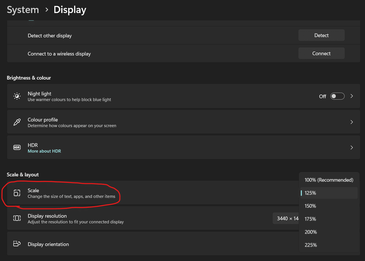Click 'Determine how colours appear' description
Viewport: 365px width, 261px height.
[x=72, y=126]
